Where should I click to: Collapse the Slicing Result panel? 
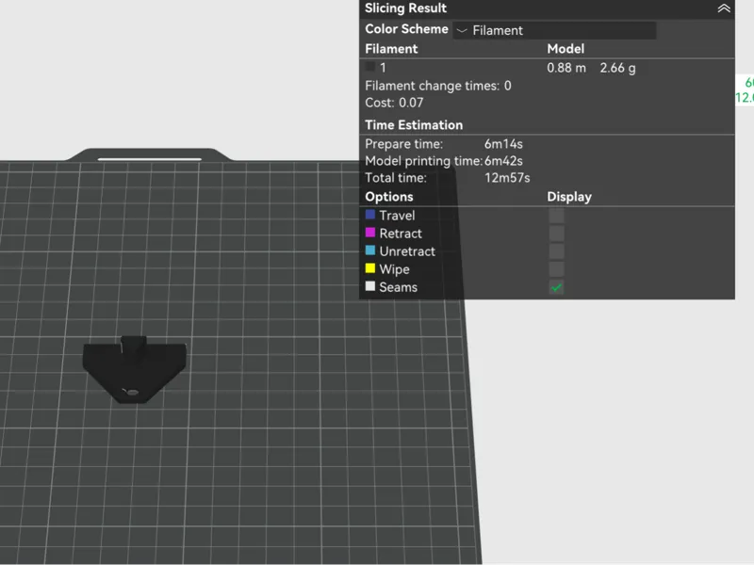pos(724,8)
